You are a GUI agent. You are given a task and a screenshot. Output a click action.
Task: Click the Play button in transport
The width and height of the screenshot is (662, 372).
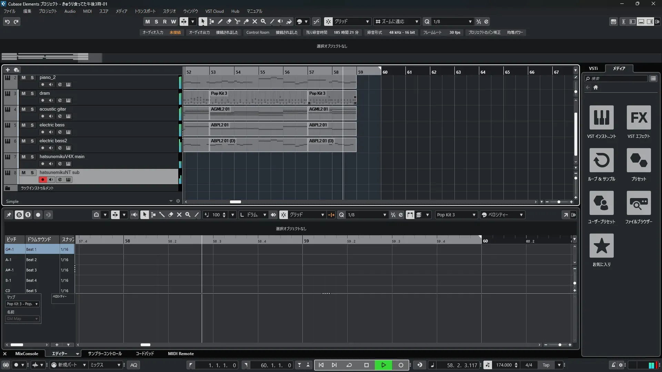(383, 365)
